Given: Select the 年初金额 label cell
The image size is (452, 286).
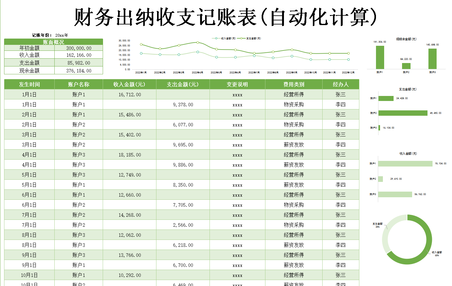Looking at the screenshot, I should pos(29,48).
